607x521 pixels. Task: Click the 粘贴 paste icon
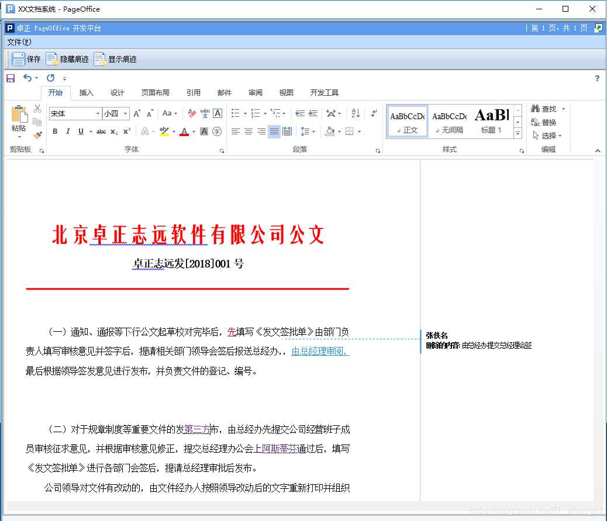tap(19, 114)
